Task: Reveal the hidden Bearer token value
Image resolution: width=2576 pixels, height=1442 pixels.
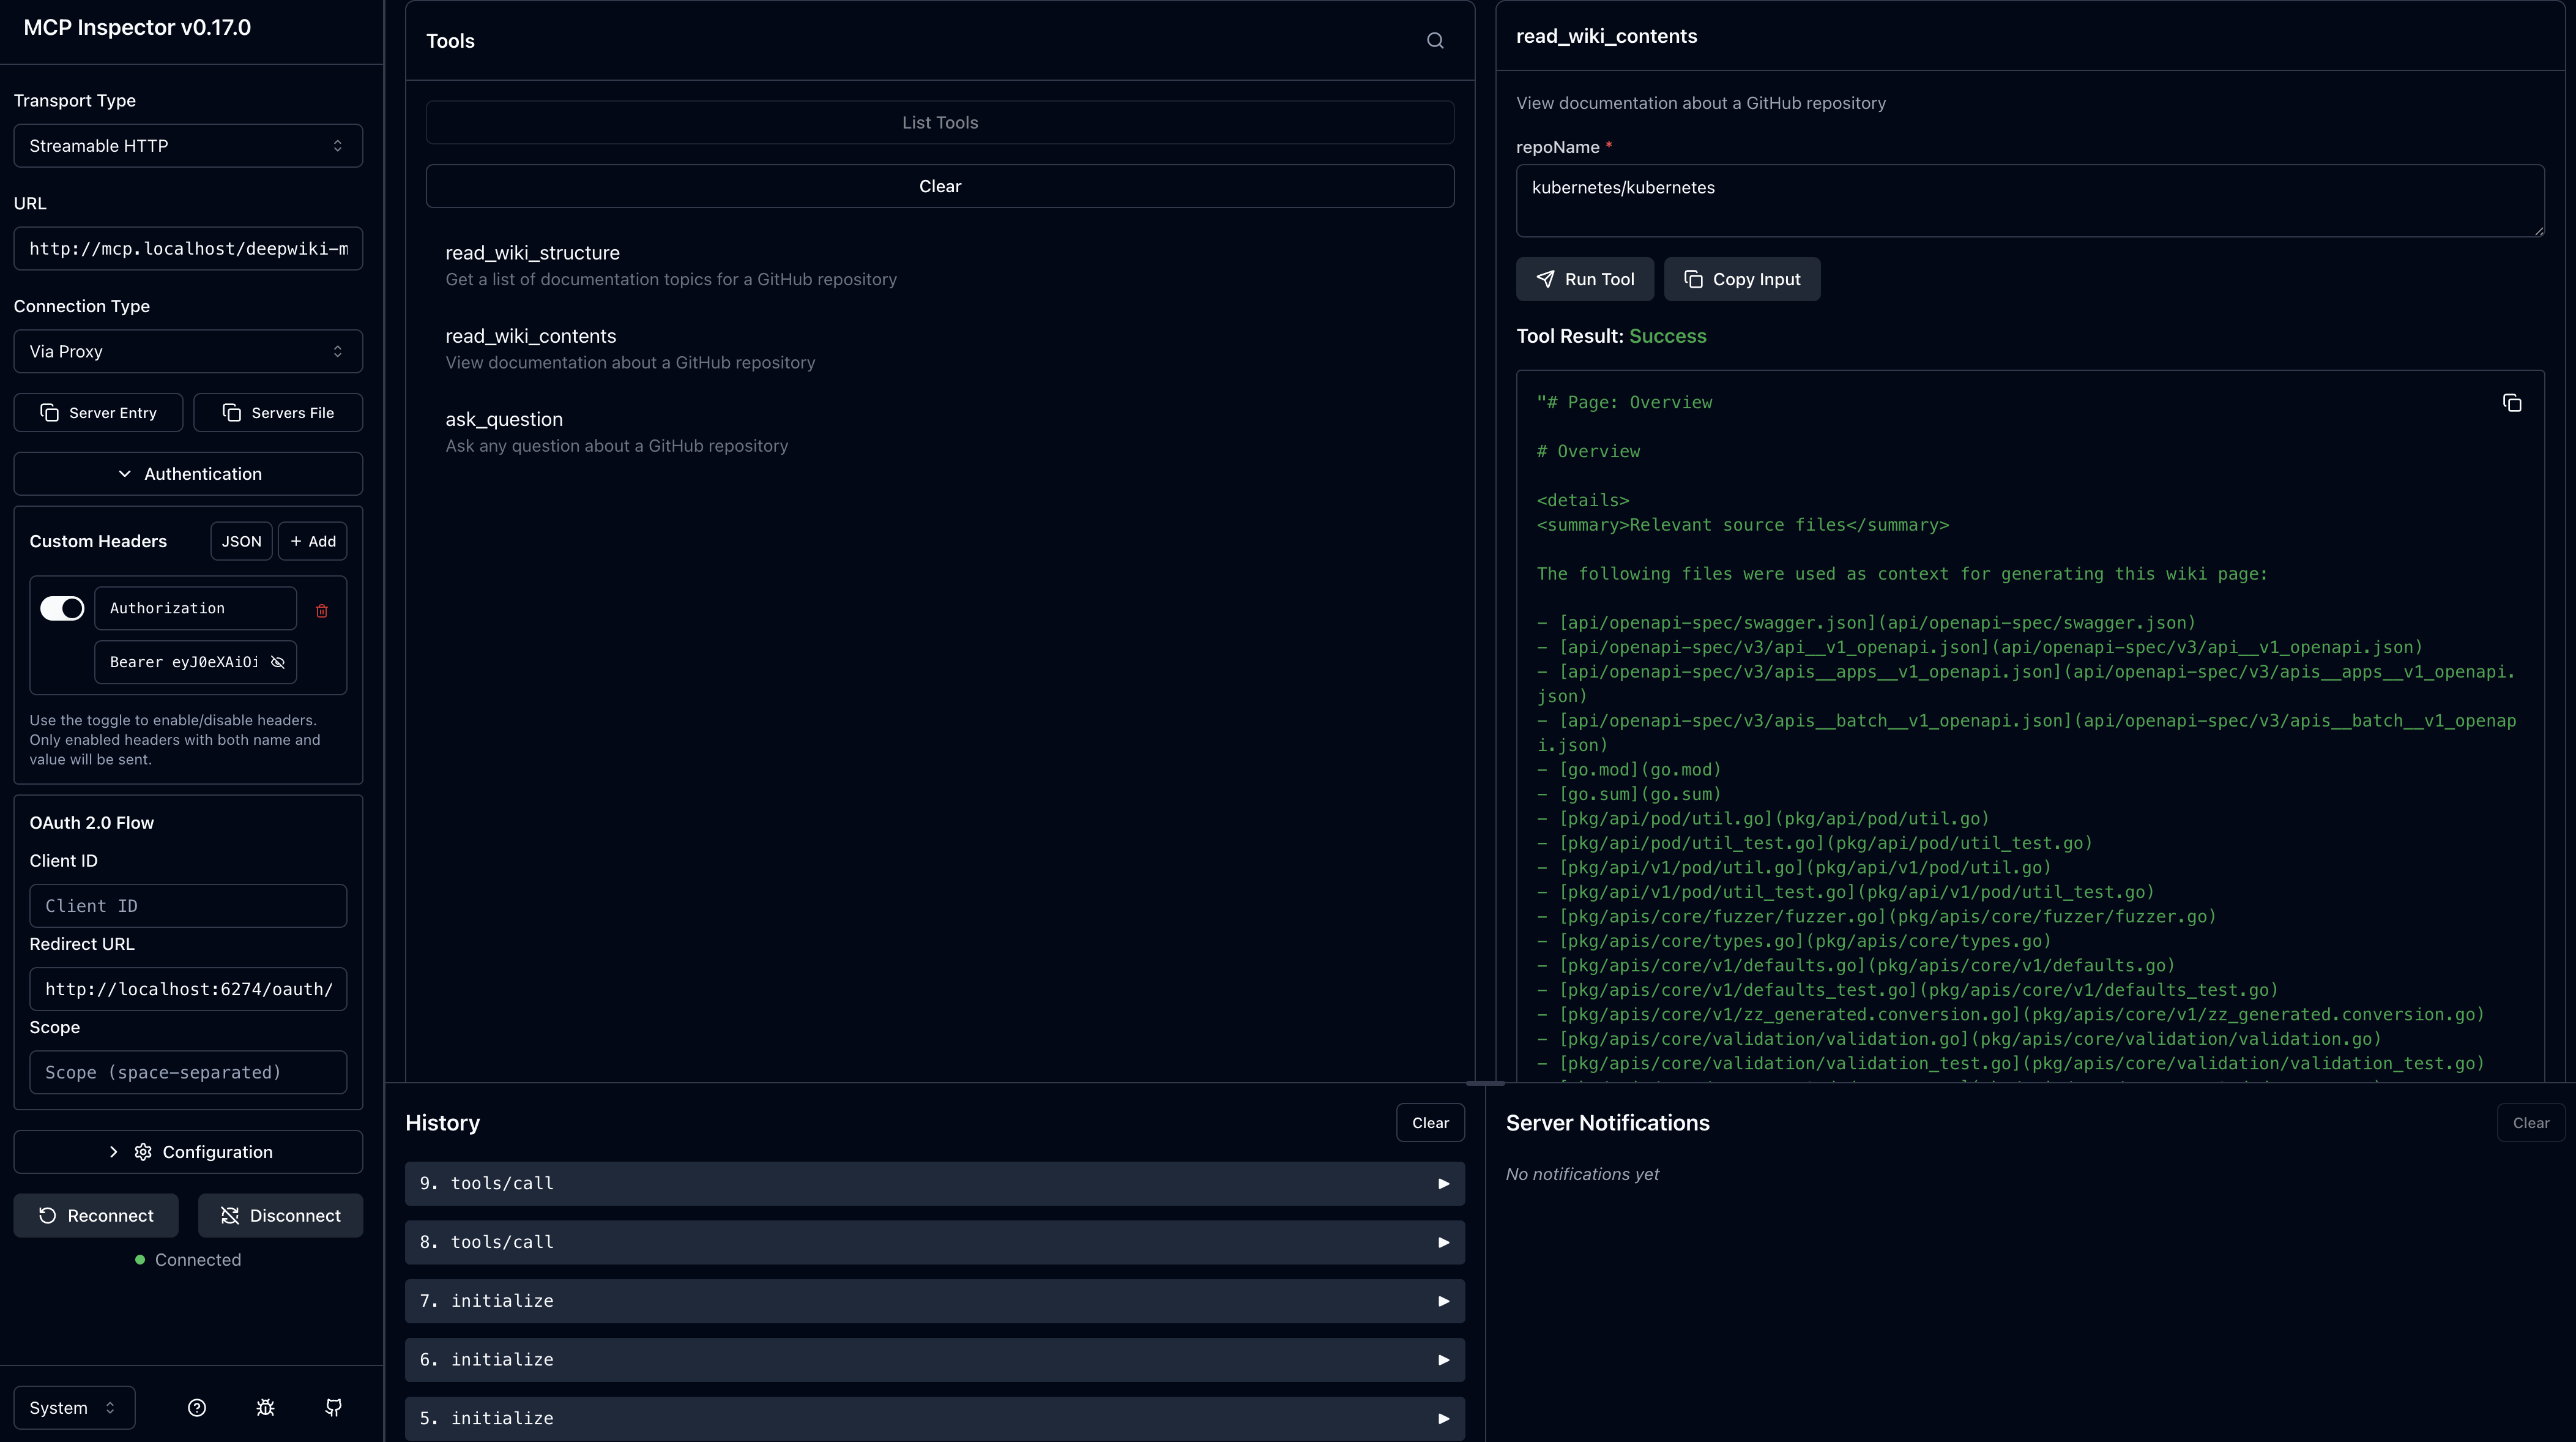Action: (278, 662)
